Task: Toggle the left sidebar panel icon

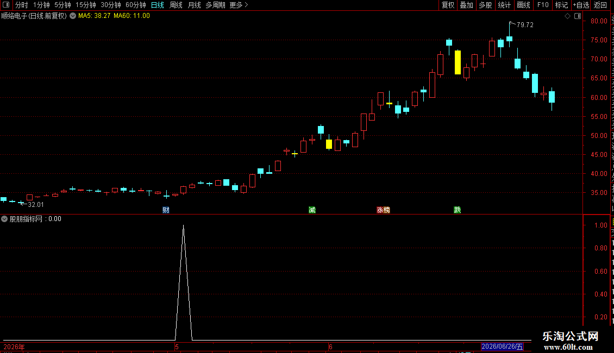Action: (x=6, y=5)
